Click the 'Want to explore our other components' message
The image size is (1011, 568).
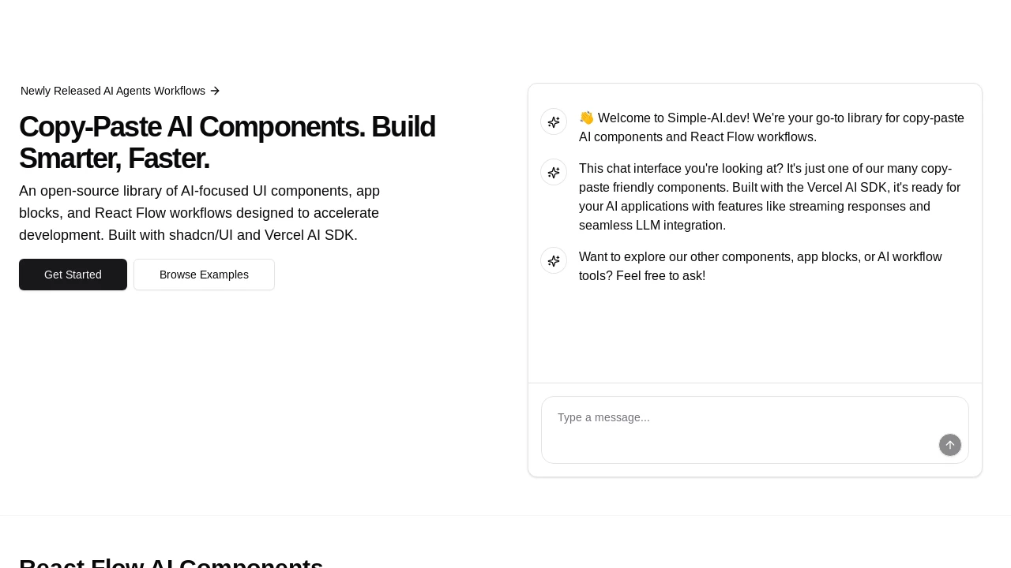(761, 267)
